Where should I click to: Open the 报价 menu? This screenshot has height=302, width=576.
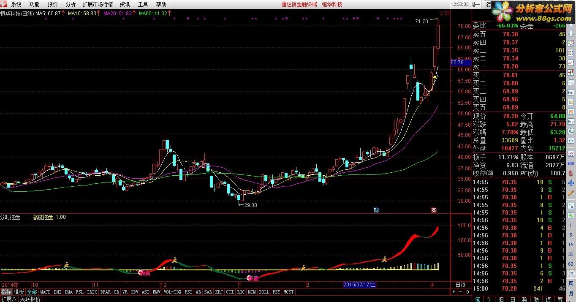click(53, 4)
